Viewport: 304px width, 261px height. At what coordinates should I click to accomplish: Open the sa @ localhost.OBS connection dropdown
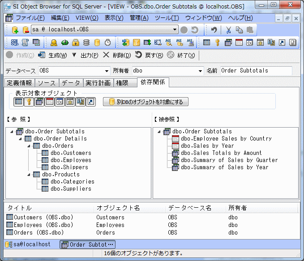coord(175,30)
